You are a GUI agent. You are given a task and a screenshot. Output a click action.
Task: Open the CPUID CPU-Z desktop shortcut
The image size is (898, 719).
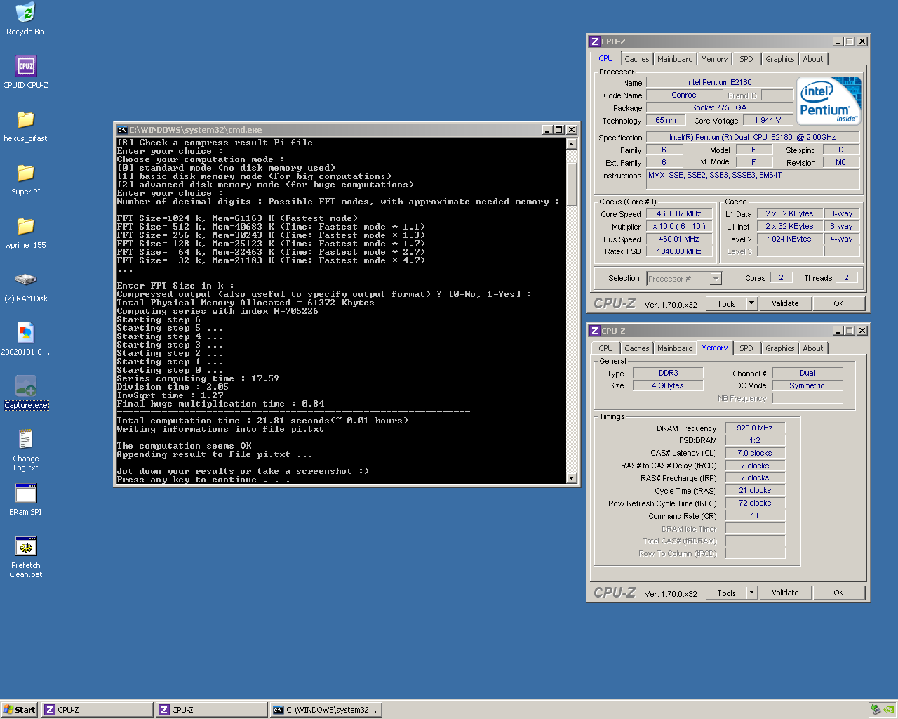(25, 72)
